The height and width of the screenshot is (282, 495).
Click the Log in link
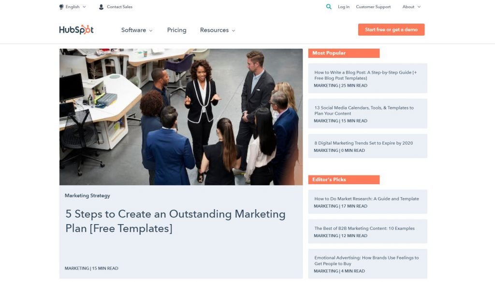click(x=344, y=7)
